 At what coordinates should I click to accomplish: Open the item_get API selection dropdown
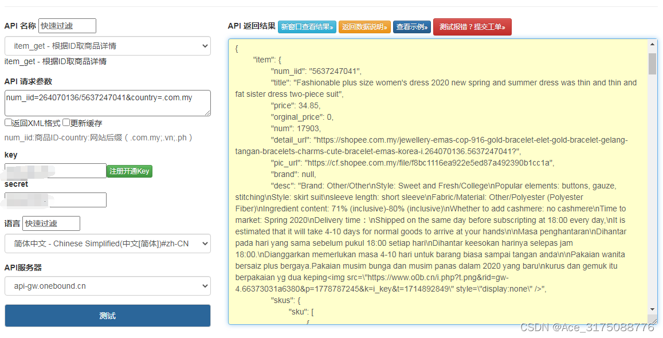[107, 46]
